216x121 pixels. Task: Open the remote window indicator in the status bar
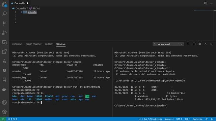pos(3,119)
